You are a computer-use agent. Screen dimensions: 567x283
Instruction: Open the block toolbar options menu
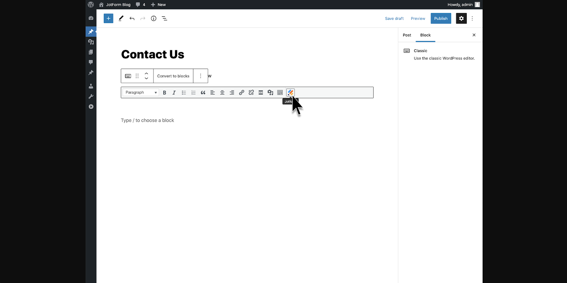201,76
